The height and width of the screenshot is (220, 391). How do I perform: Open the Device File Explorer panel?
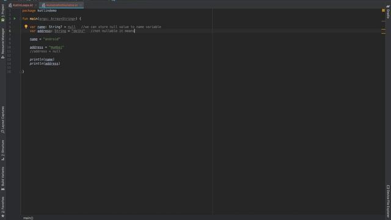pyautogui.click(x=388, y=201)
